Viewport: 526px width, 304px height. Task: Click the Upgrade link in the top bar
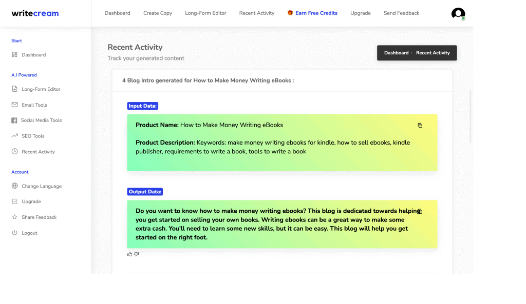360,13
